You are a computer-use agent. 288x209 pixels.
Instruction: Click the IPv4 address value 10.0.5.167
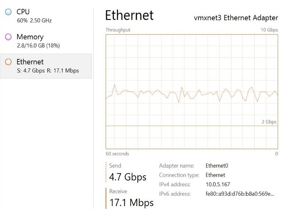[218, 184]
